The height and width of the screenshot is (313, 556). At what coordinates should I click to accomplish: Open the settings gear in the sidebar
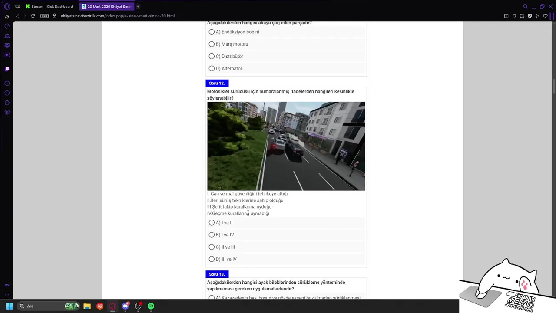click(7, 112)
